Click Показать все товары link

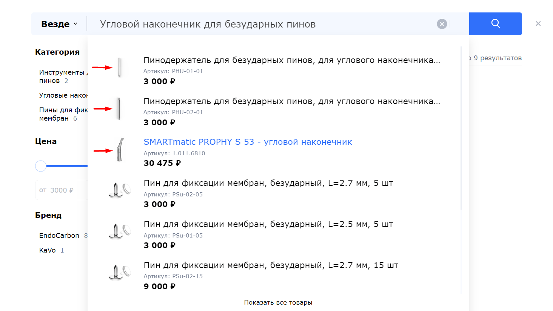(278, 302)
